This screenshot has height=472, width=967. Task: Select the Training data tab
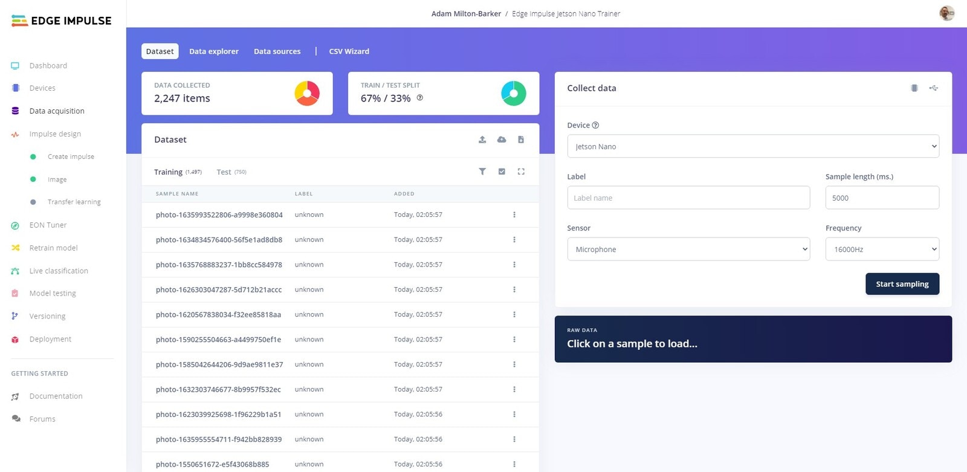(178, 172)
